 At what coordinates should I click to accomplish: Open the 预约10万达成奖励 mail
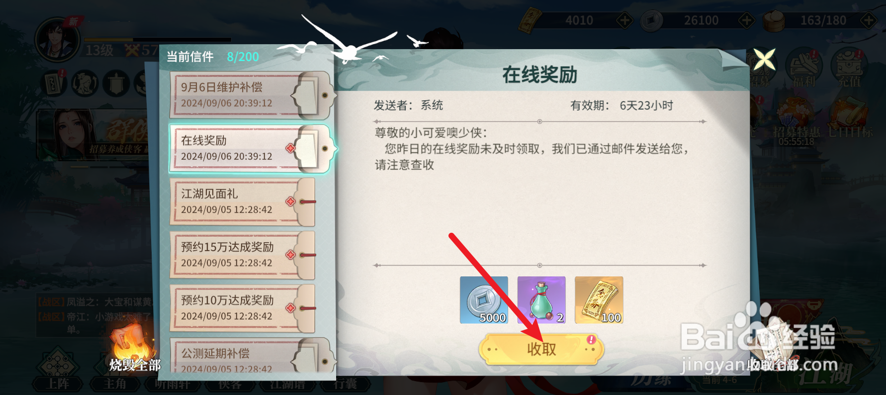point(244,308)
